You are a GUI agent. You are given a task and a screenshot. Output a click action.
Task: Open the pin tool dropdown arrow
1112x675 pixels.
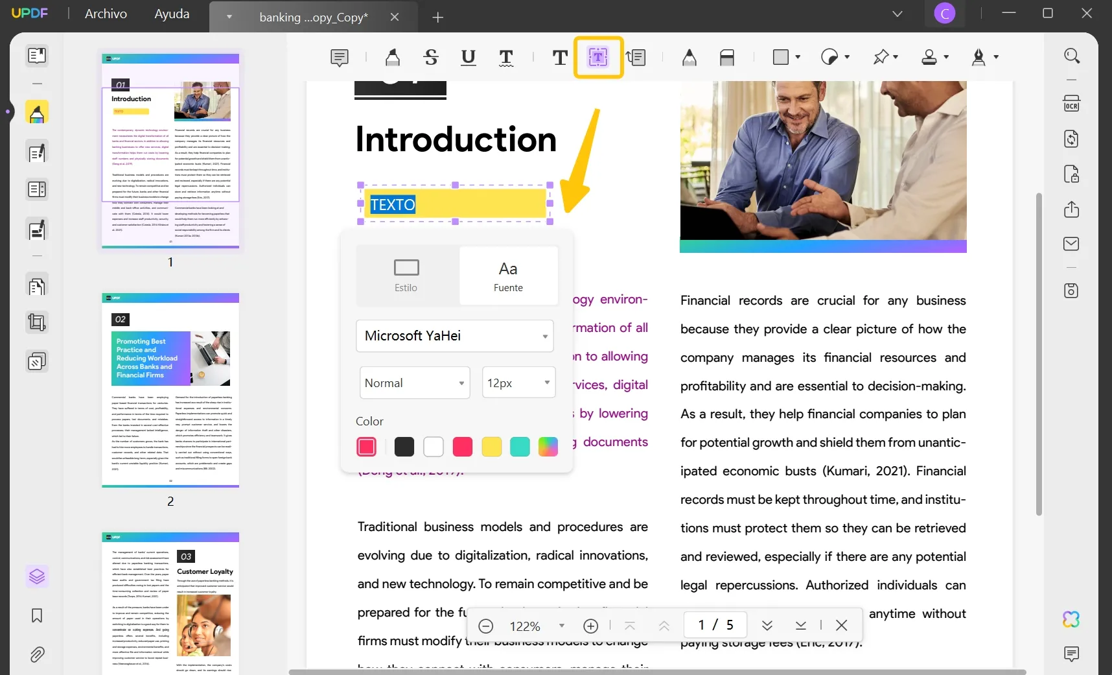pyautogui.click(x=896, y=57)
